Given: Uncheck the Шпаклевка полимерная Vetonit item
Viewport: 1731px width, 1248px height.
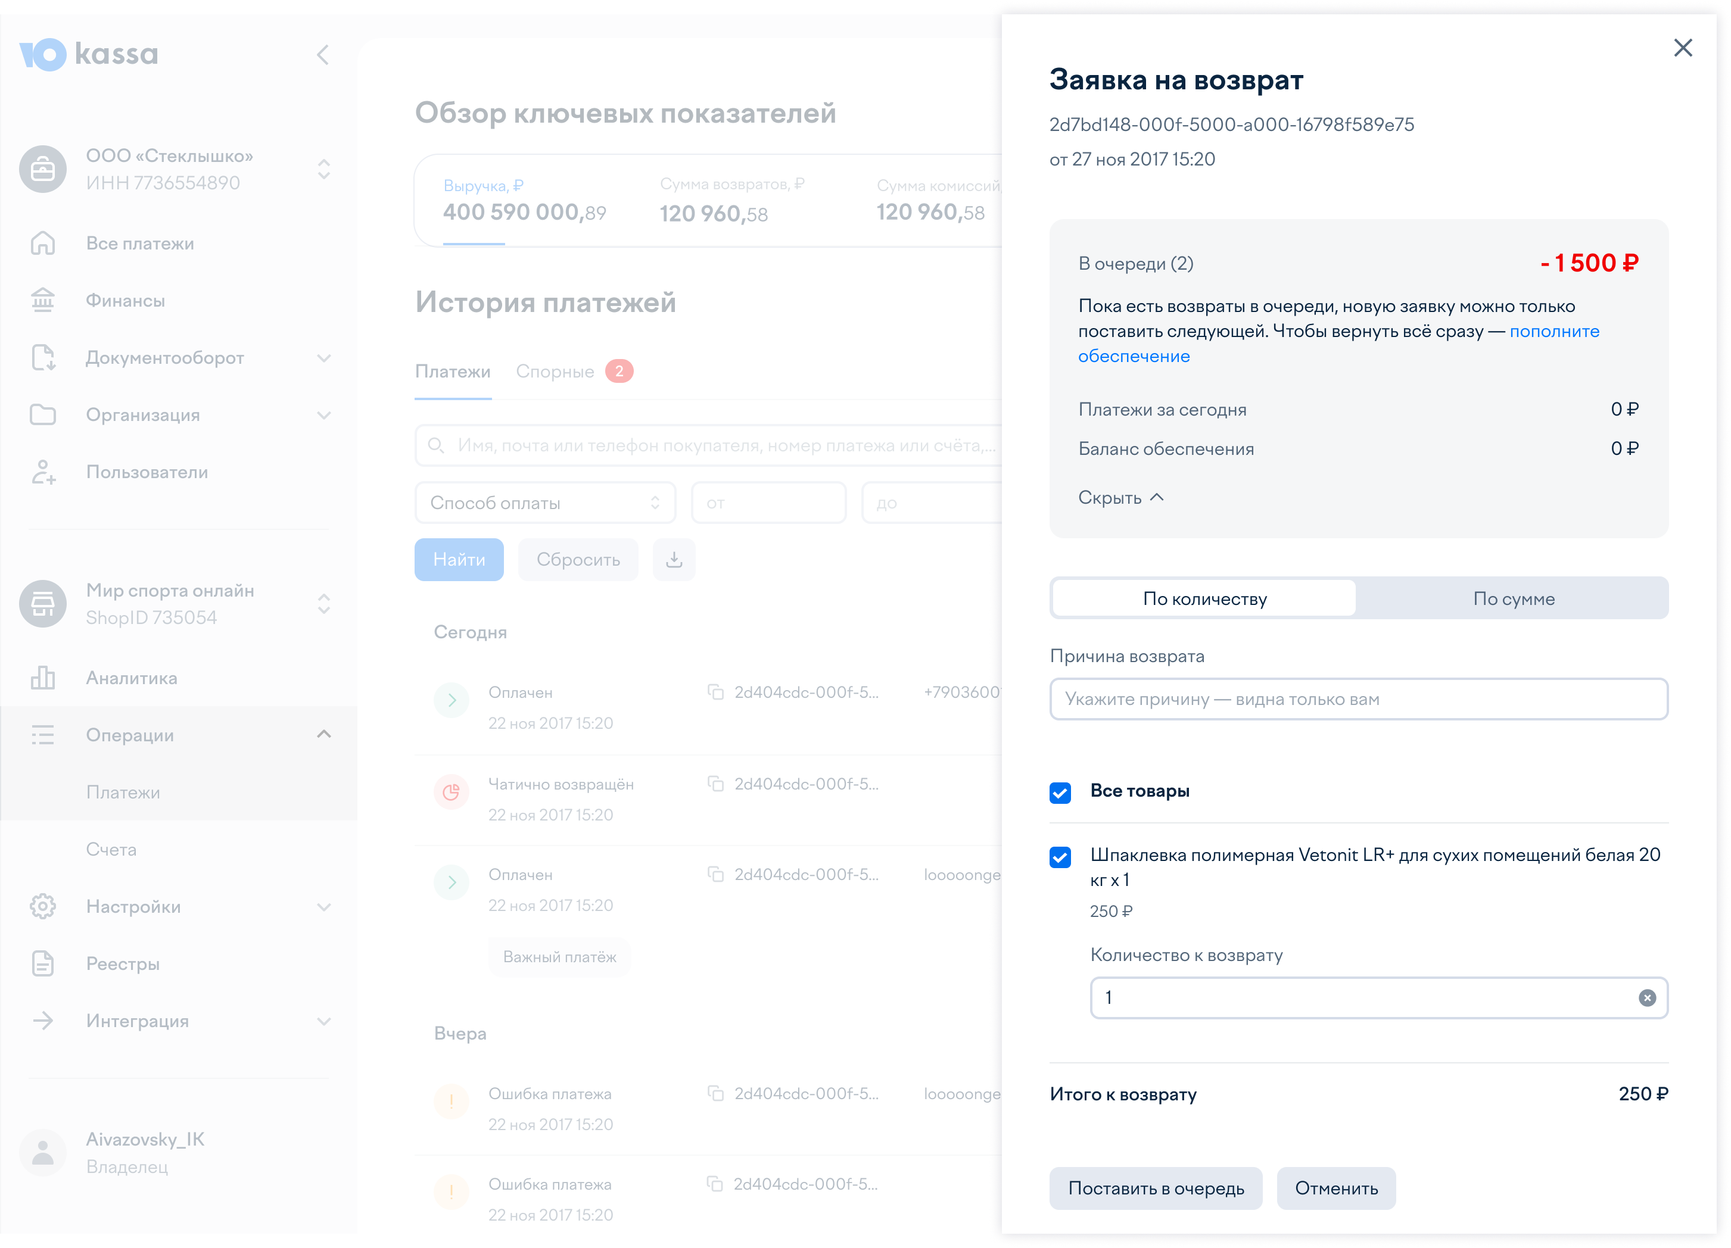Looking at the screenshot, I should click(x=1060, y=857).
